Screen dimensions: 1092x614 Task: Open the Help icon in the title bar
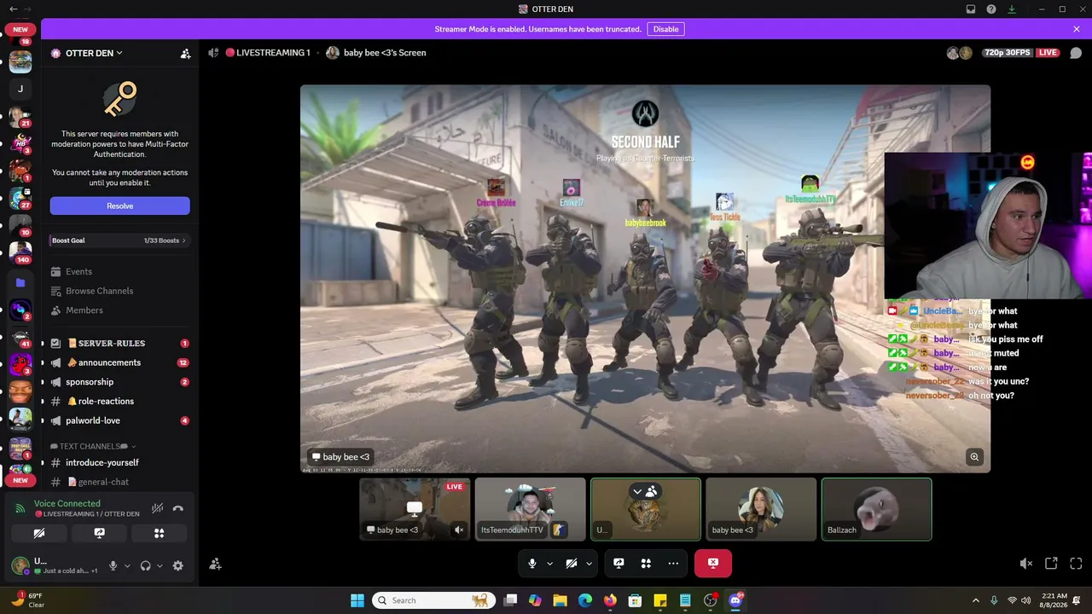tap(991, 9)
